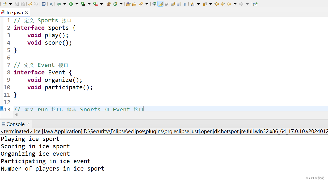The width and height of the screenshot is (328, 182).
Task: Click 'Number of players in ice sport'
Action: pos(53,169)
